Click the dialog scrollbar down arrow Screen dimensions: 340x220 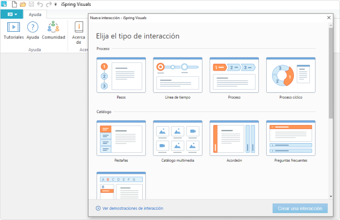[x=331, y=196]
